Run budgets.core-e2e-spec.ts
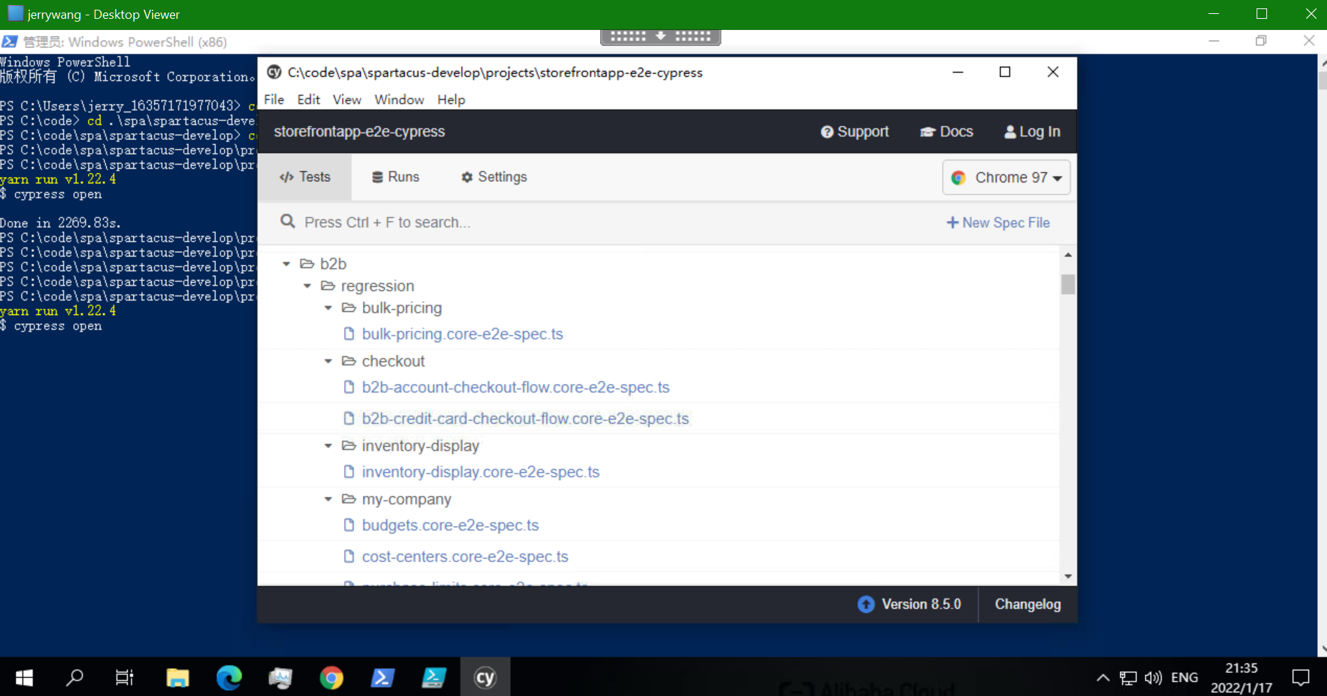The image size is (1327, 696). pyautogui.click(x=451, y=525)
